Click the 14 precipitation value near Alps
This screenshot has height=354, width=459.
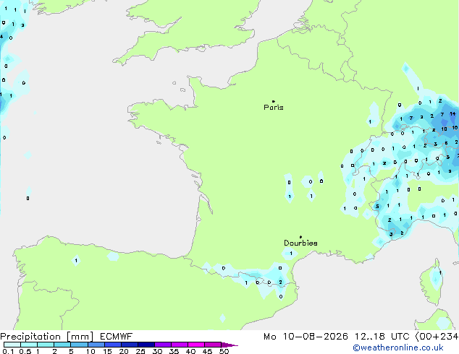452,114
